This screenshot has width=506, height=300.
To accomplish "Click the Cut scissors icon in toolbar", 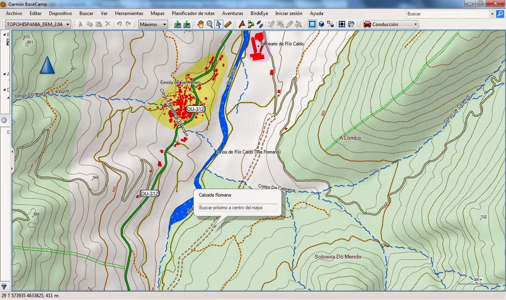I will click(80, 24).
